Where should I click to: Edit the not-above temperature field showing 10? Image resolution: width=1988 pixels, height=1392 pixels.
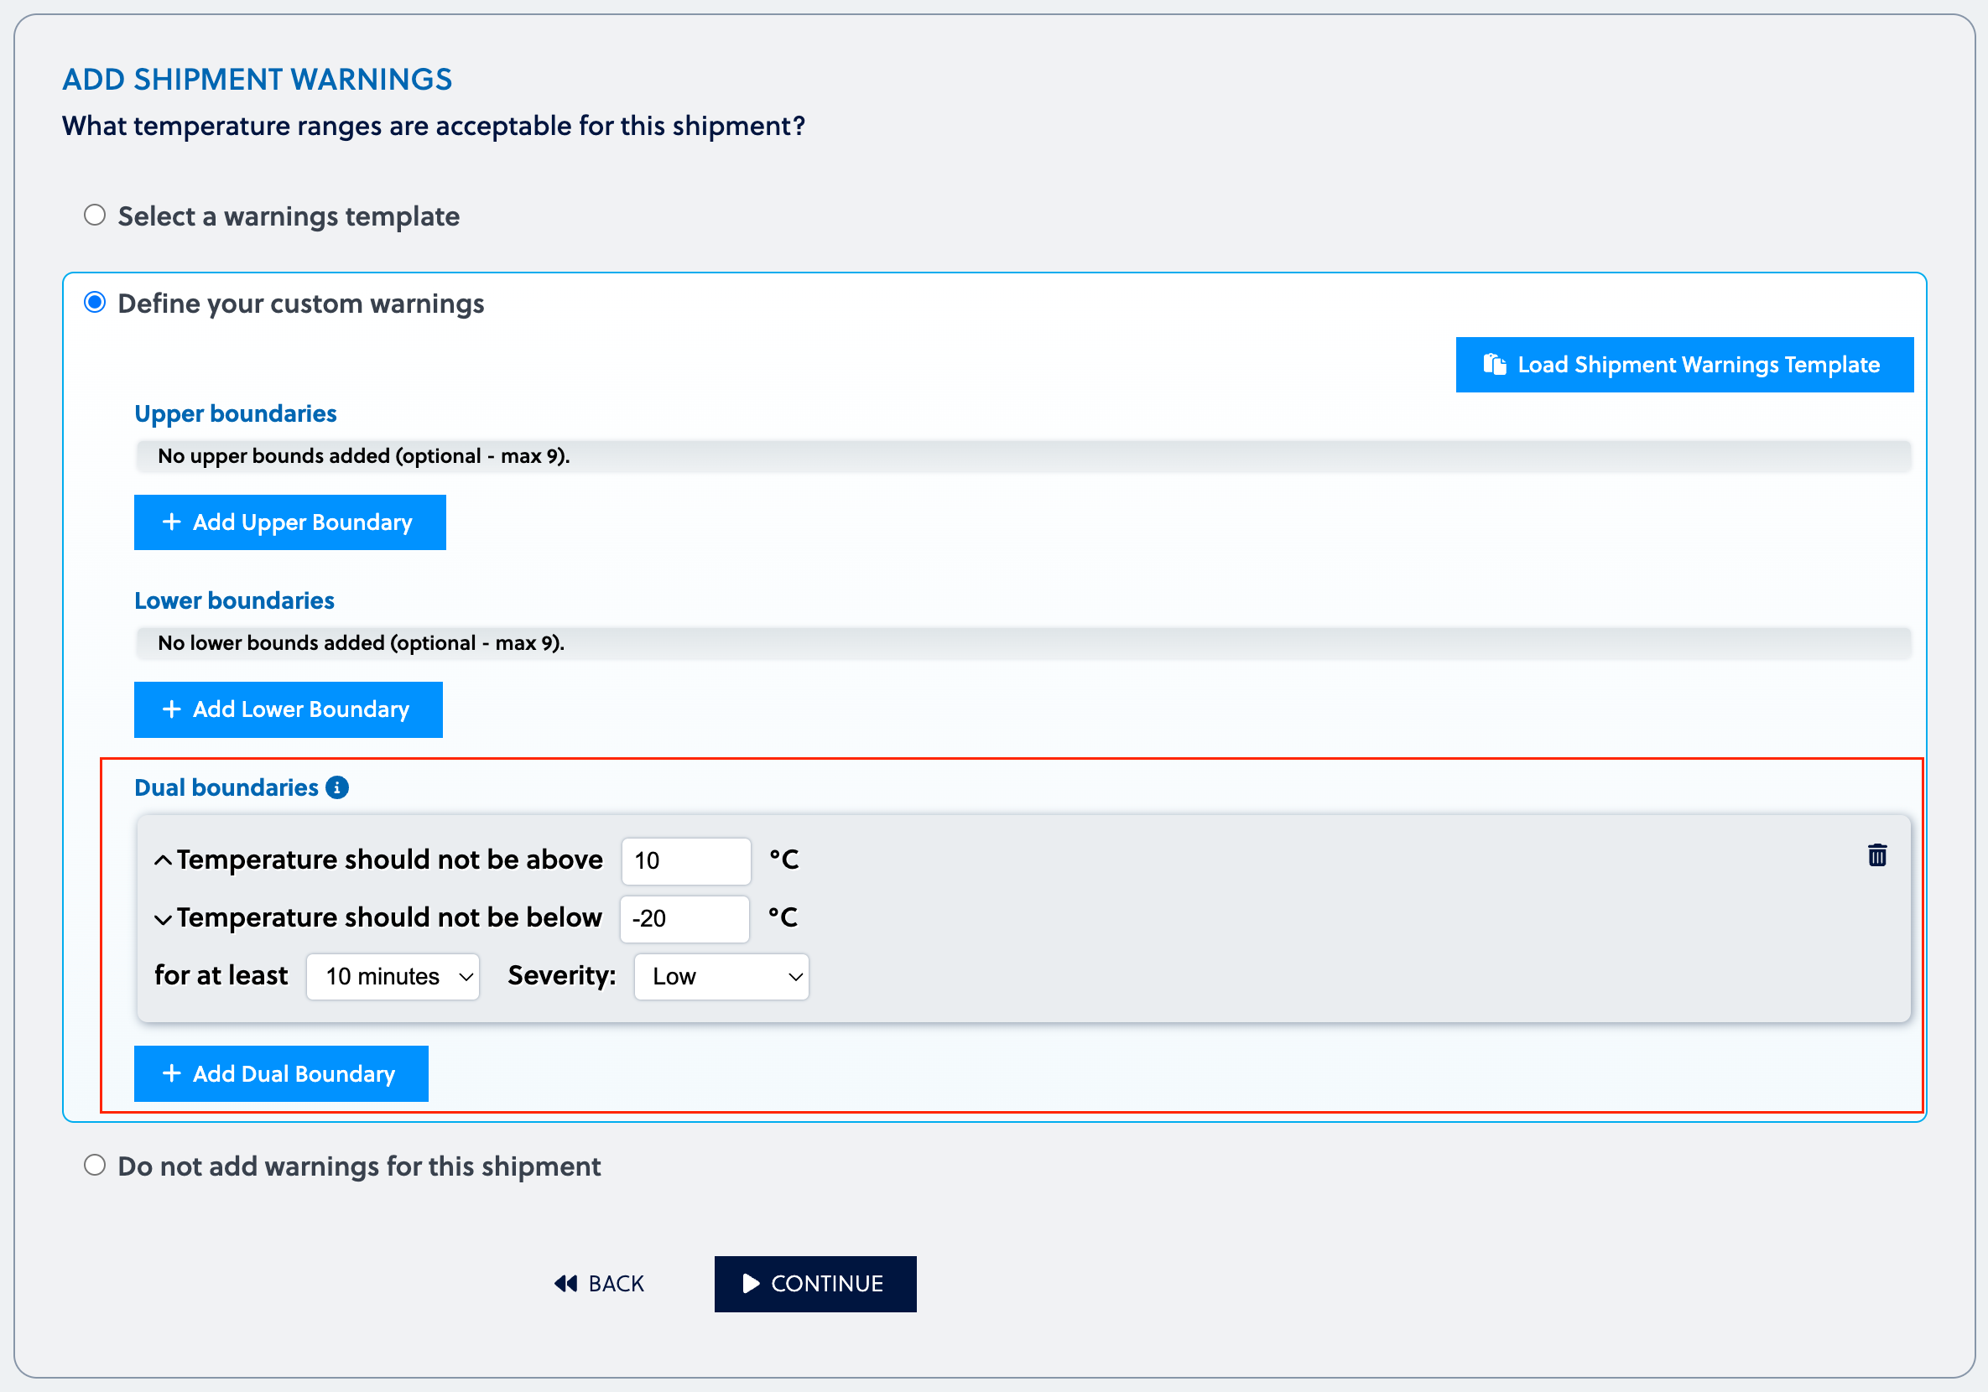pyautogui.click(x=686, y=860)
